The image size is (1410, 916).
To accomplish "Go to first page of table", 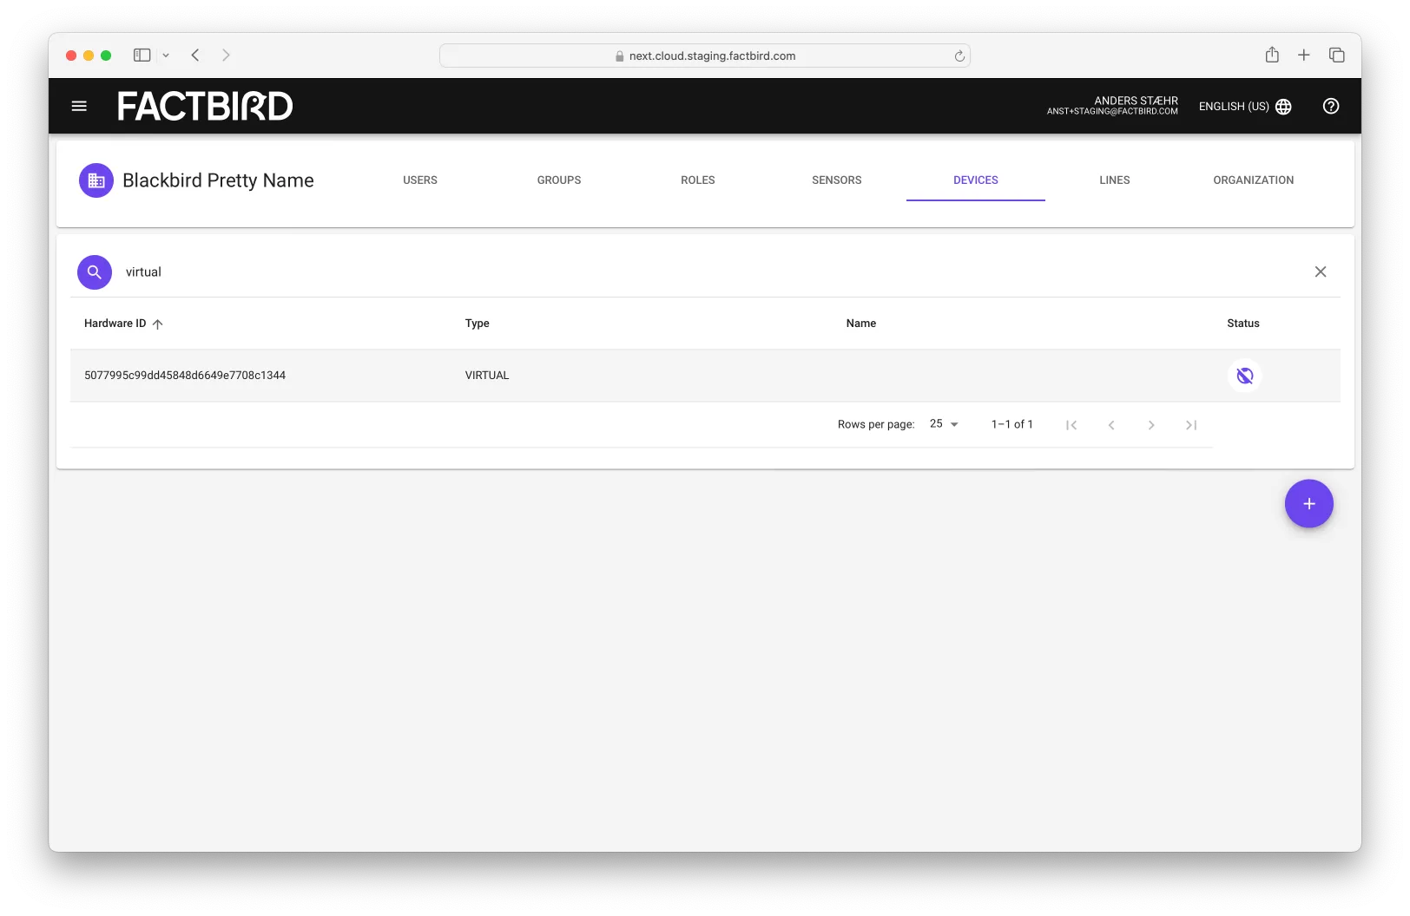I will 1071,425.
